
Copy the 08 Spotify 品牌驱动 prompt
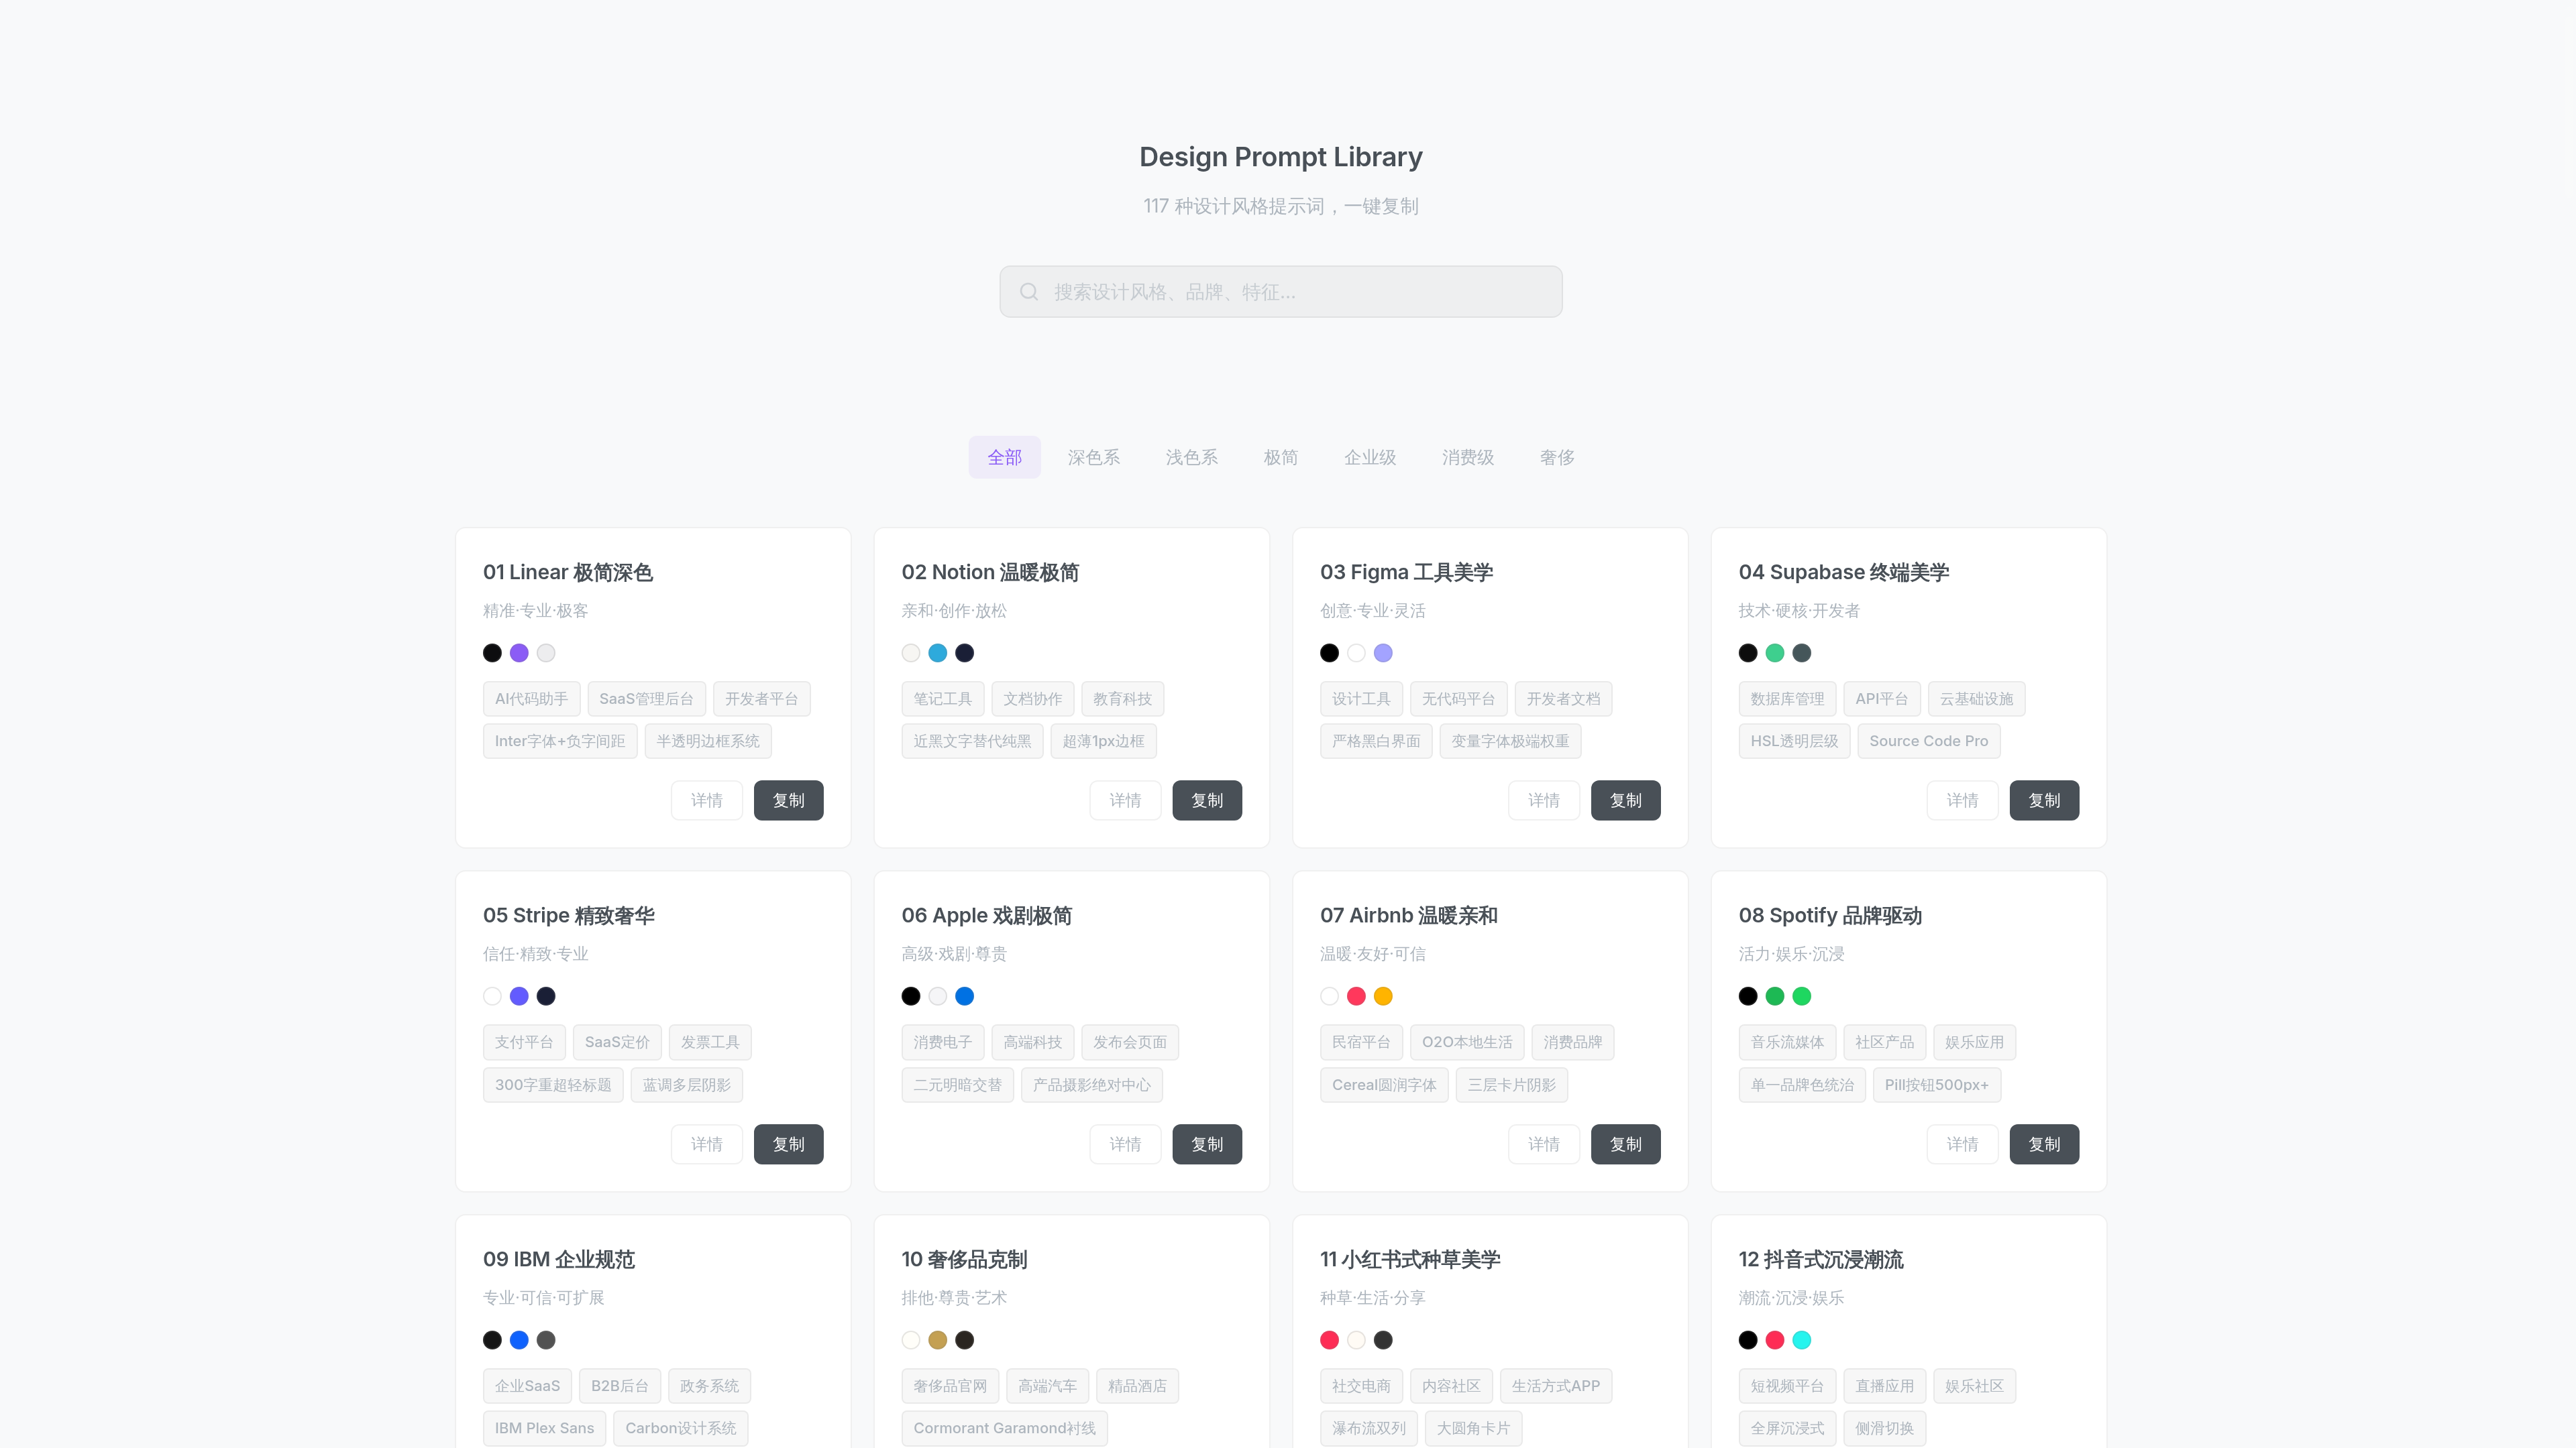click(x=2044, y=1144)
